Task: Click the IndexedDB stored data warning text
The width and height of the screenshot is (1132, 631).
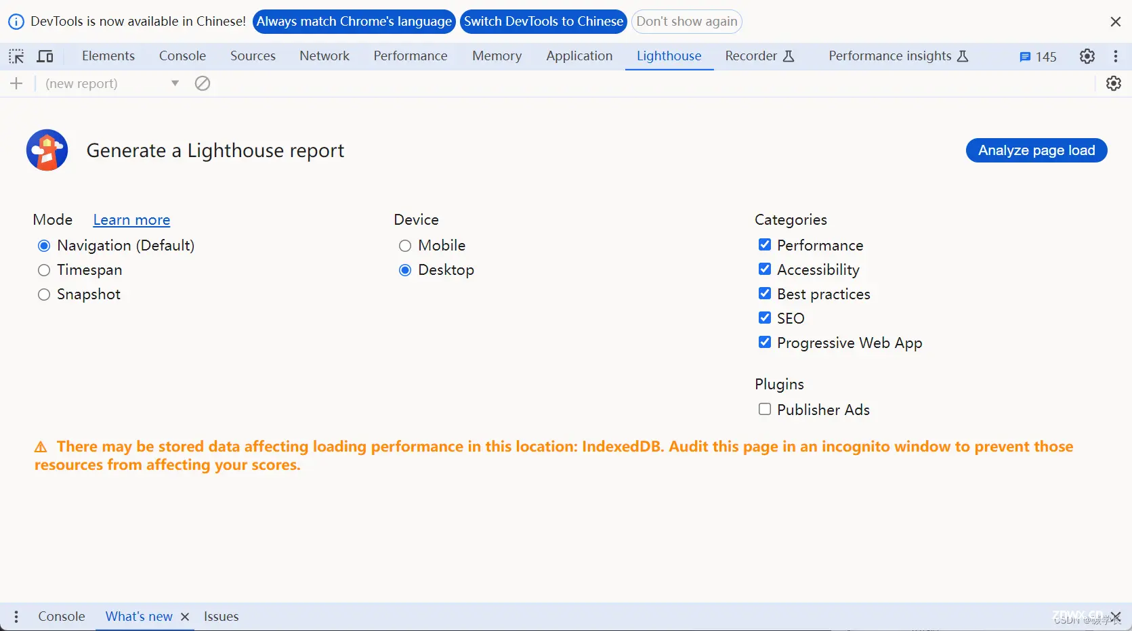Action: [554, 456]
